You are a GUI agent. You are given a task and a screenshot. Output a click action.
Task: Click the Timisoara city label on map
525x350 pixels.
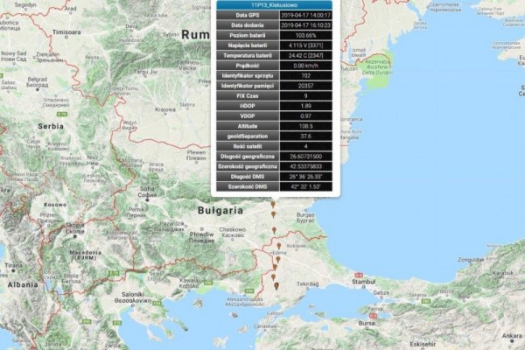66,32
